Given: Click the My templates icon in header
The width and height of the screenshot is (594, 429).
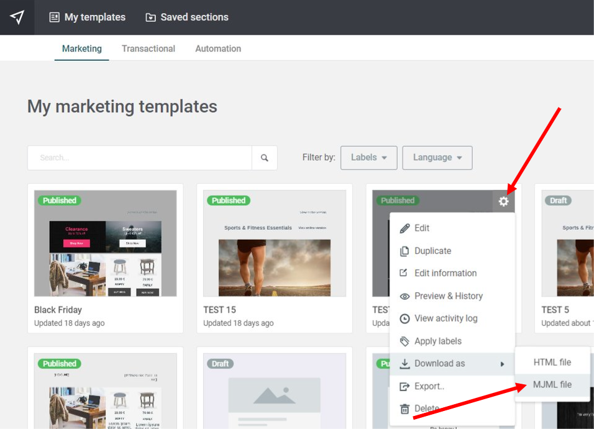Looking at the screenshot, I should [x=54, y=17].
